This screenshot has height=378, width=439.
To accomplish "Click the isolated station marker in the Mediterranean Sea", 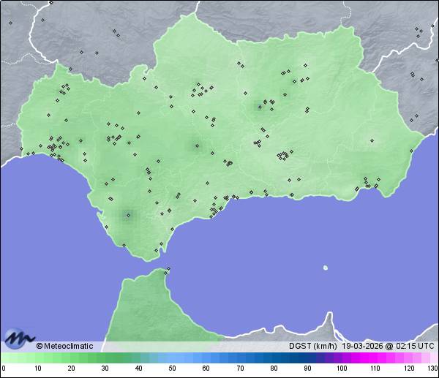I will [326, 267].
